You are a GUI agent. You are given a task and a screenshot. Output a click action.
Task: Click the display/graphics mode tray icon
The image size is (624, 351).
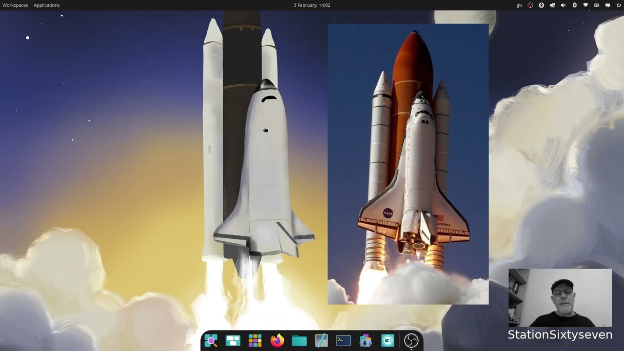[x=552, y=5]
